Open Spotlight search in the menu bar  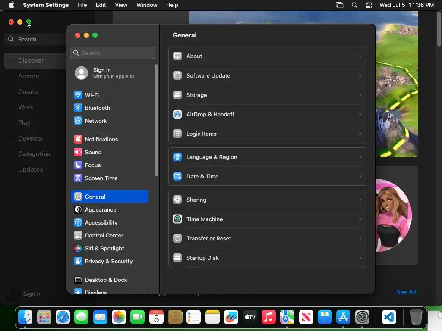coord(355,5)
